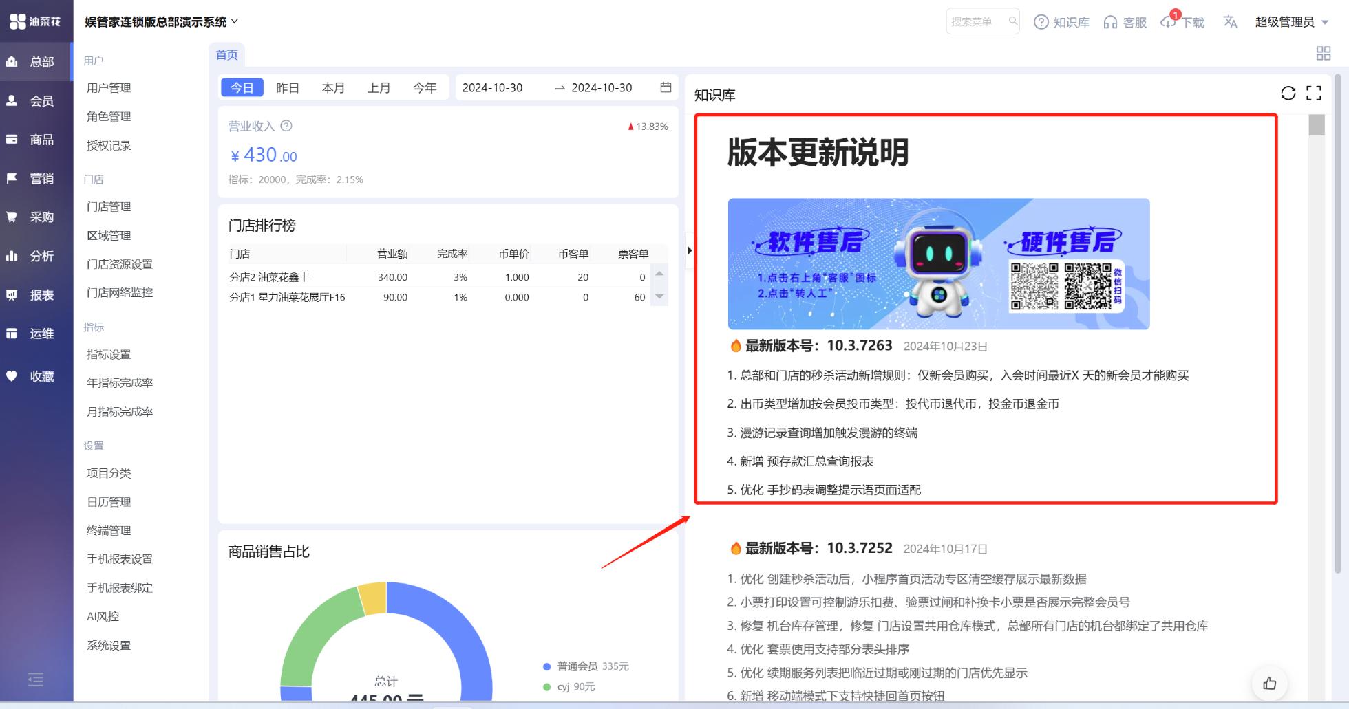This screenshot has height=709, width=1349.
Task: Click the knowledge base vertical scrollbar thumb
Action: click(1317, 124)
